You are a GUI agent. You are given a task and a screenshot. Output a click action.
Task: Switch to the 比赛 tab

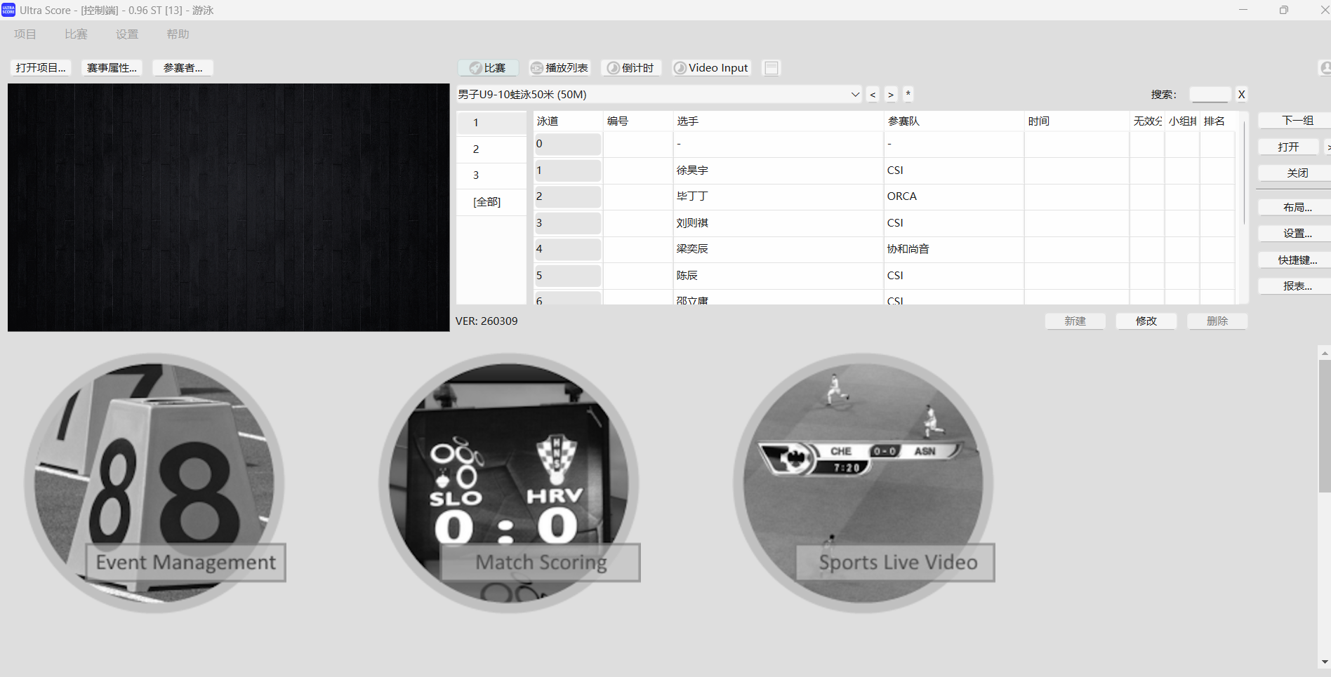[488, 68]
